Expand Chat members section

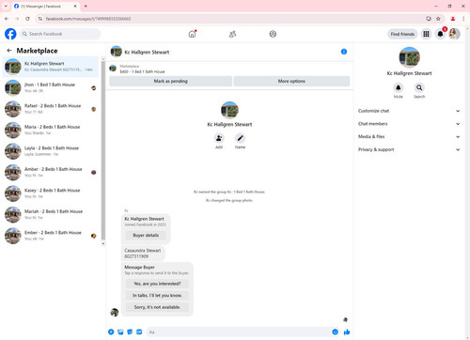pos(409,124)
